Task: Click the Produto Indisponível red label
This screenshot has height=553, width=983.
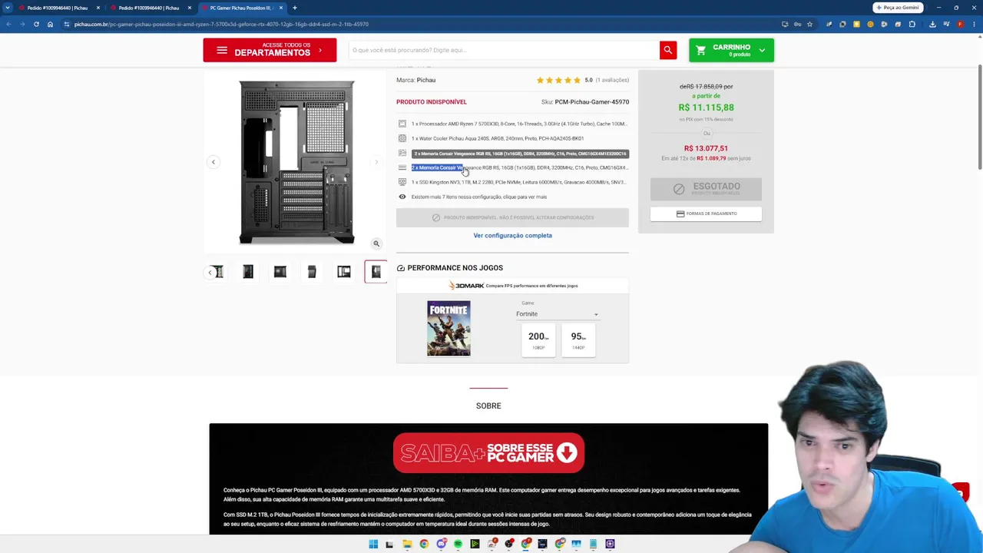Action: click(x=432, y=101)
